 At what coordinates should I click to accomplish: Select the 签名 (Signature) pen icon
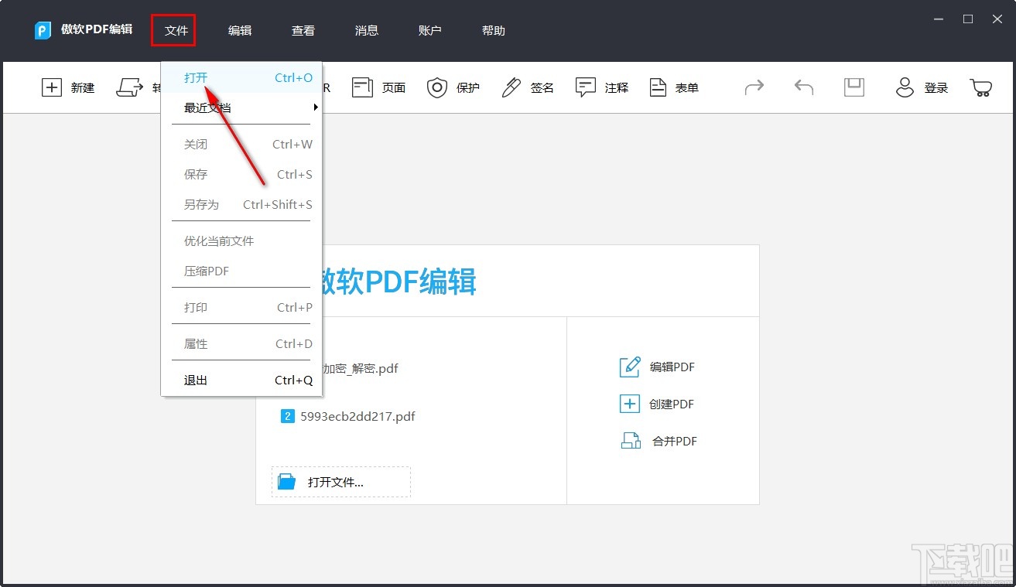click(511, 87)
